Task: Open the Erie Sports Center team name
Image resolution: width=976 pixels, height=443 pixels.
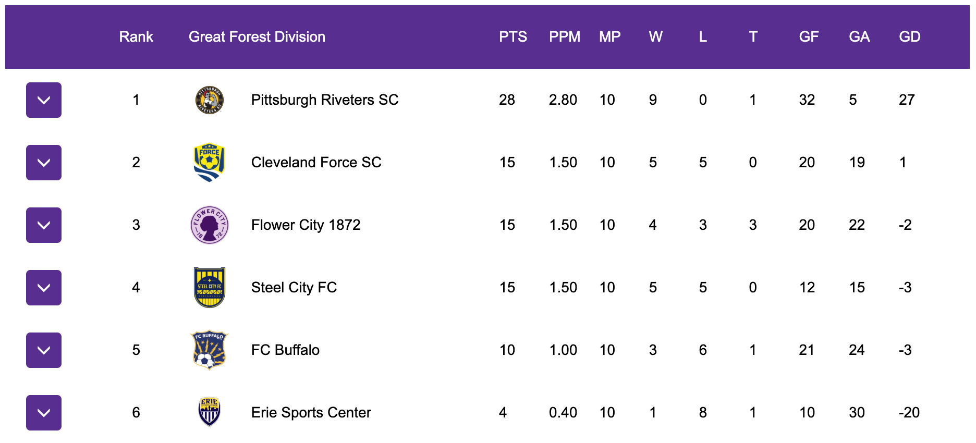Action: [311, 412]
